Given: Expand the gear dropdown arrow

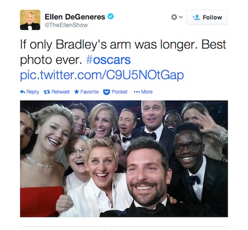Looking at the screenshot, I should 181,17.
